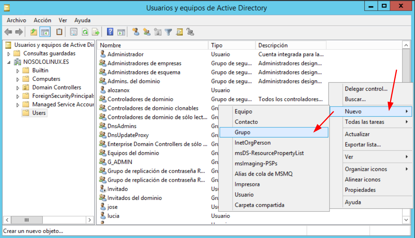Image resolution: width=415 pixels, height=238 pixels.
Task: Toggle the console tree pane icon
Action: coord(45,32)
